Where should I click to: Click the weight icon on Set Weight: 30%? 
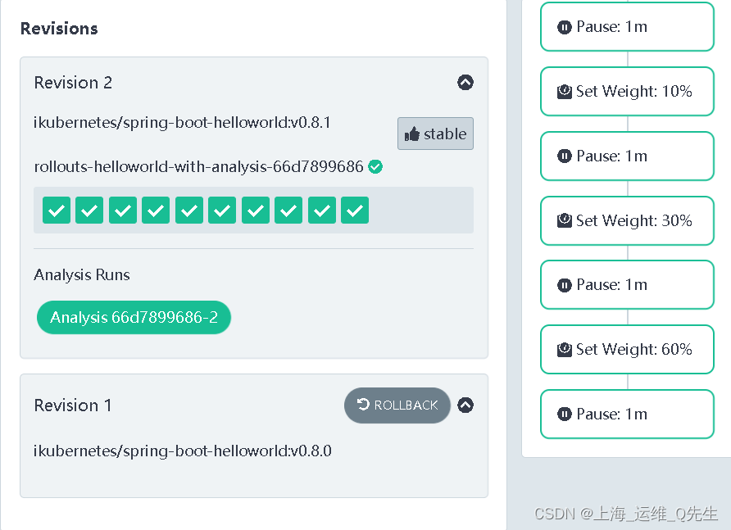(x=565, y=220)
